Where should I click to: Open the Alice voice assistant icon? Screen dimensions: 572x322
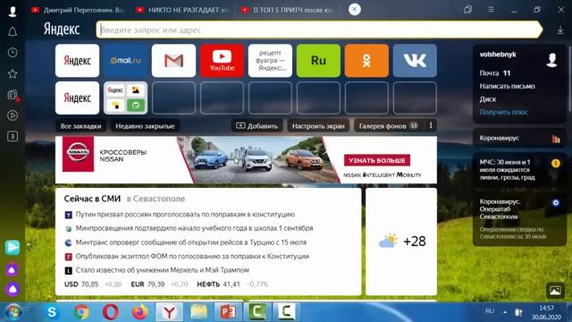13,289
